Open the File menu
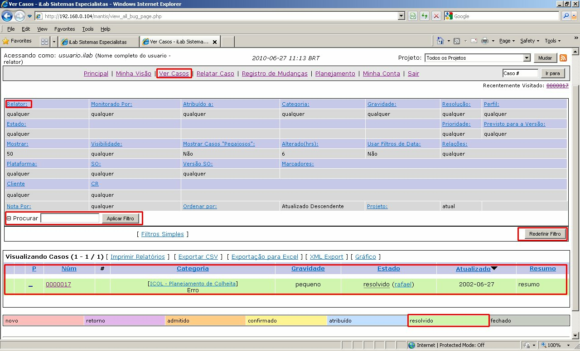580x351 pixels. (x=11, y=29)
